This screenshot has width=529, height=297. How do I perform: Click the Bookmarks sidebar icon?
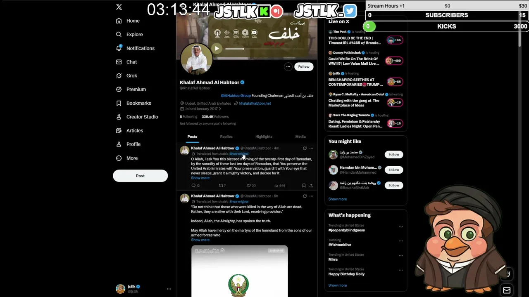(119, 103)
